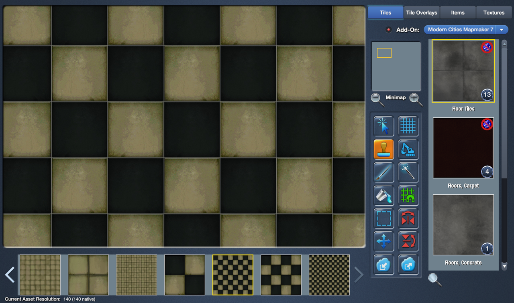514x303 pixels.
Task: Select the arrow selection tool
Action: click(383, 126)
